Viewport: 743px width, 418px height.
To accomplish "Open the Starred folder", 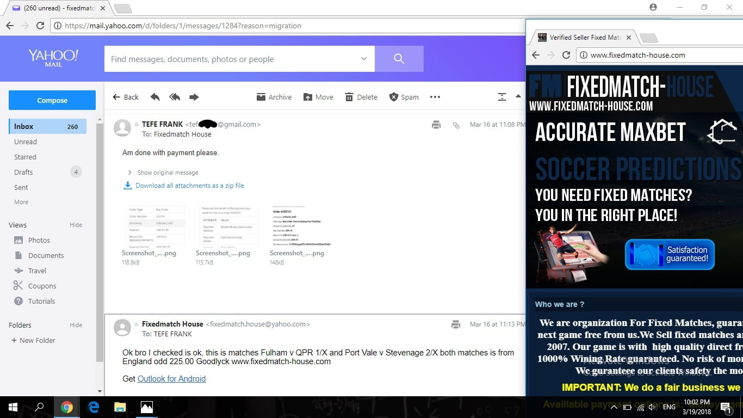I will (25, 157).
